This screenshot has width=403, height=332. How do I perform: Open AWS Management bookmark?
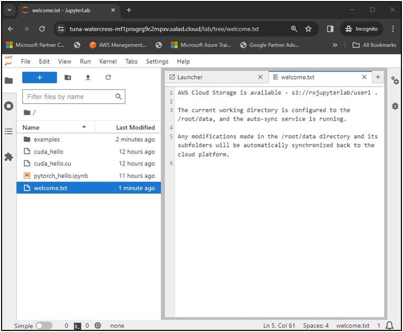pos(118,45)
